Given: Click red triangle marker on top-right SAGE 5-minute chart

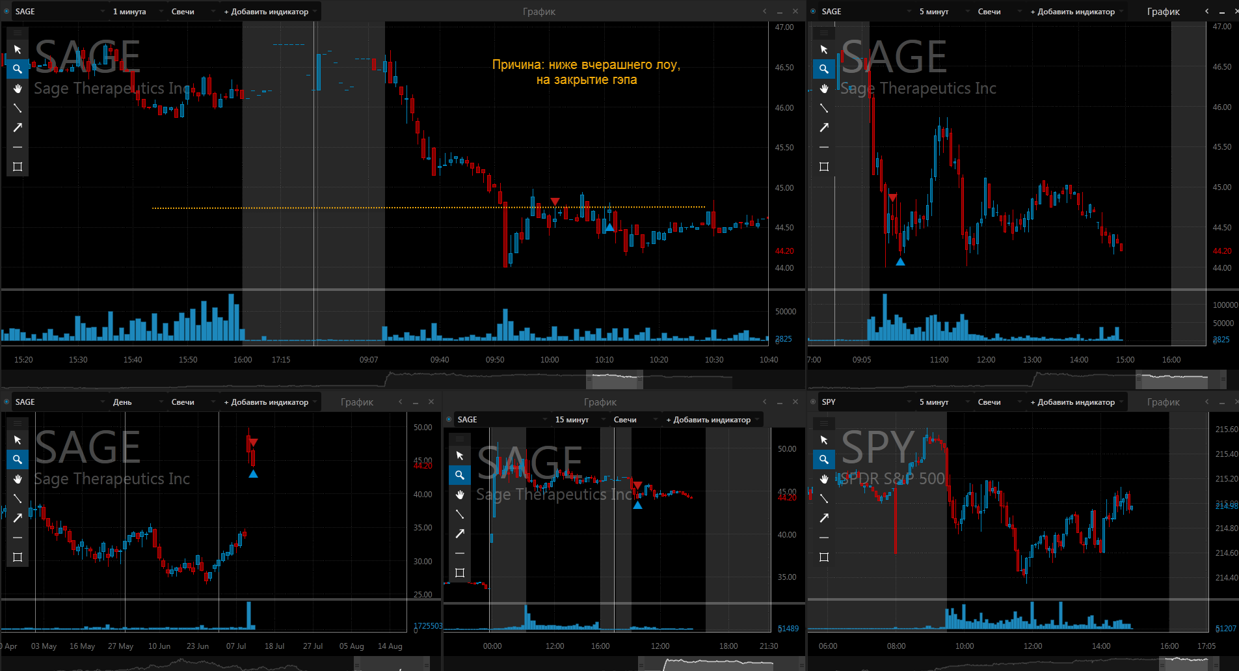Looking at the screenshot, I should (x=893, y=197).
